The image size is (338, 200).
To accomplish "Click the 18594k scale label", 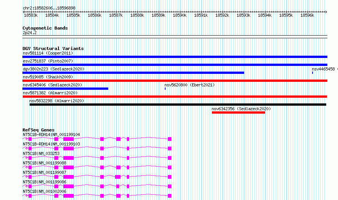I will [265, 15].
